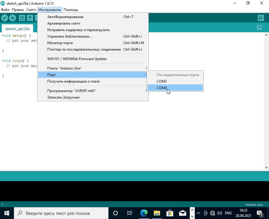Open Монитор порта
The width and height of the screenshot is (269, 219).
click(x=93, y=43)
